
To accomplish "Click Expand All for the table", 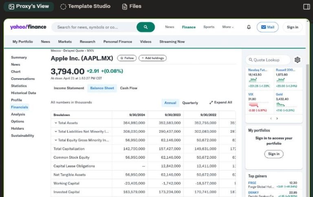I will point(221,102).
